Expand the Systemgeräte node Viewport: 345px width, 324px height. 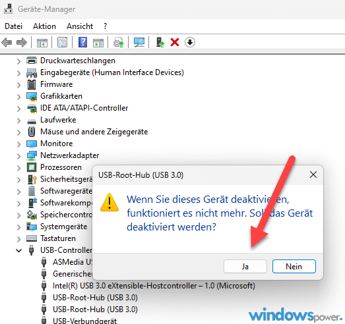coord(18,227)
